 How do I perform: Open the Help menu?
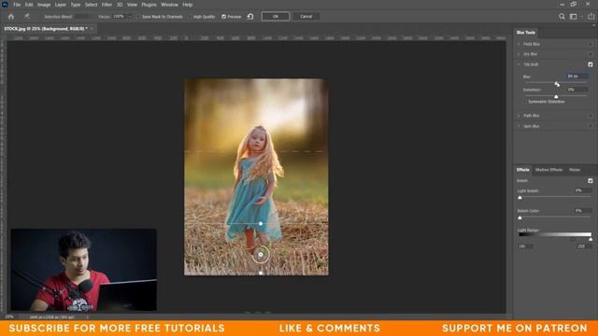pos(187,5)
